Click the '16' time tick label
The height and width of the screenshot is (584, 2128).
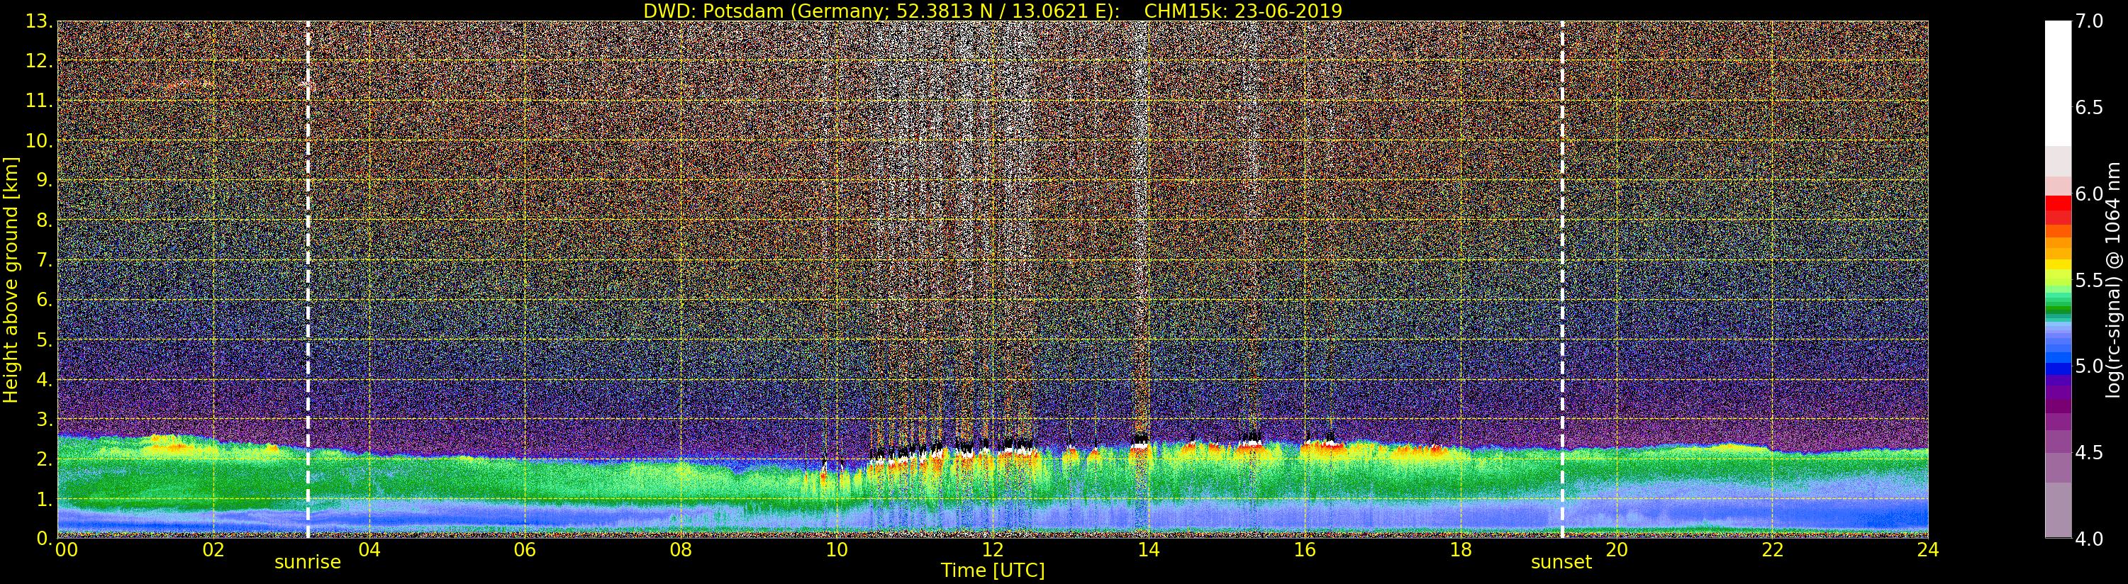pos(1305,549)
